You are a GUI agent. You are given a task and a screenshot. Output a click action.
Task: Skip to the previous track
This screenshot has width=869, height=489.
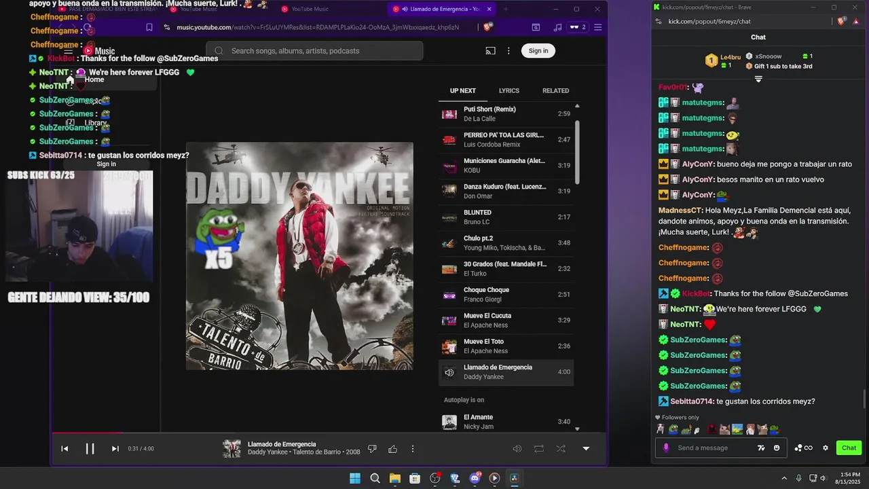click(64, 448)
